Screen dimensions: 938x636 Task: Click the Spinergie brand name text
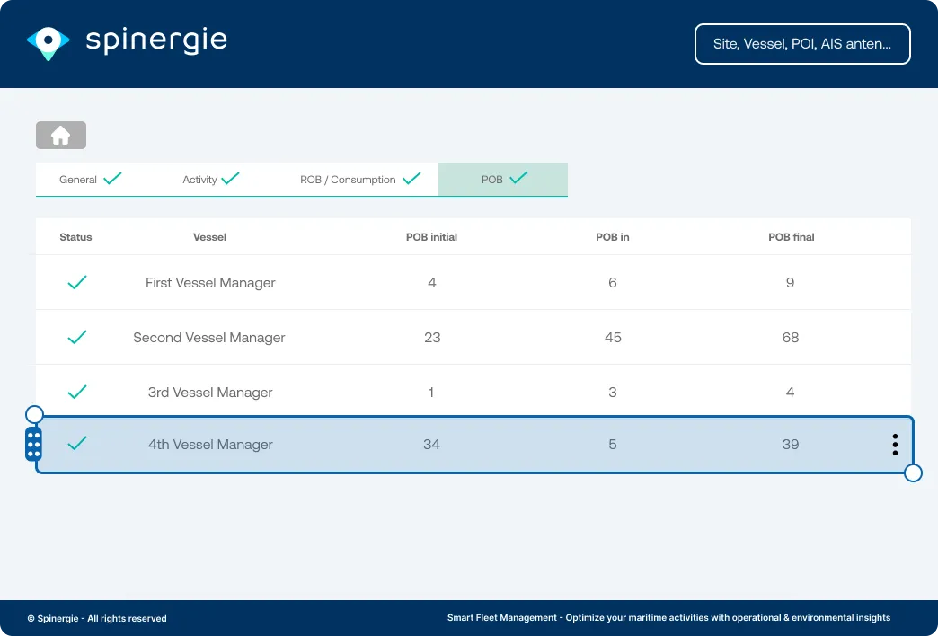pos(156,40)
